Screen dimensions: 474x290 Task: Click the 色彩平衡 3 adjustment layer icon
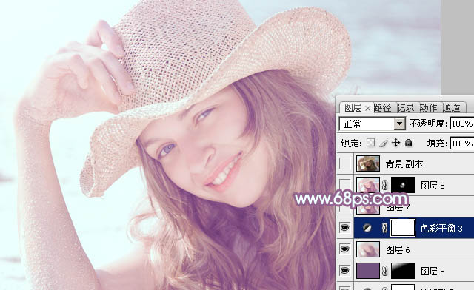pyautogui.click(x=367, y=228)
